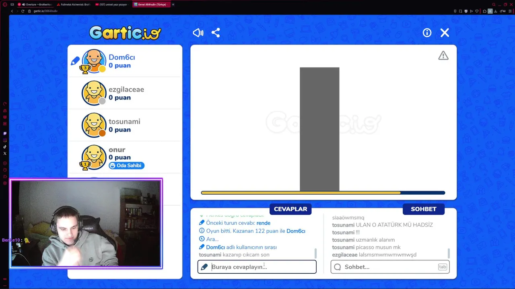Focus the Buraya cevaplayın answer field
Image resolution: width=515 pixels, height=289 pixels.
[257, 267]
